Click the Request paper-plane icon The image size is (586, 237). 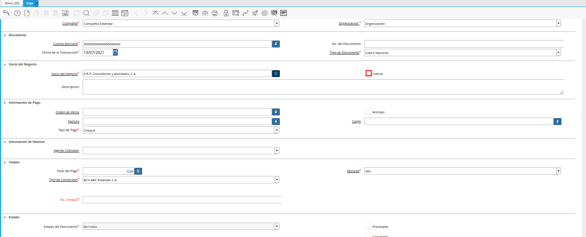click(x=255, y=13)
